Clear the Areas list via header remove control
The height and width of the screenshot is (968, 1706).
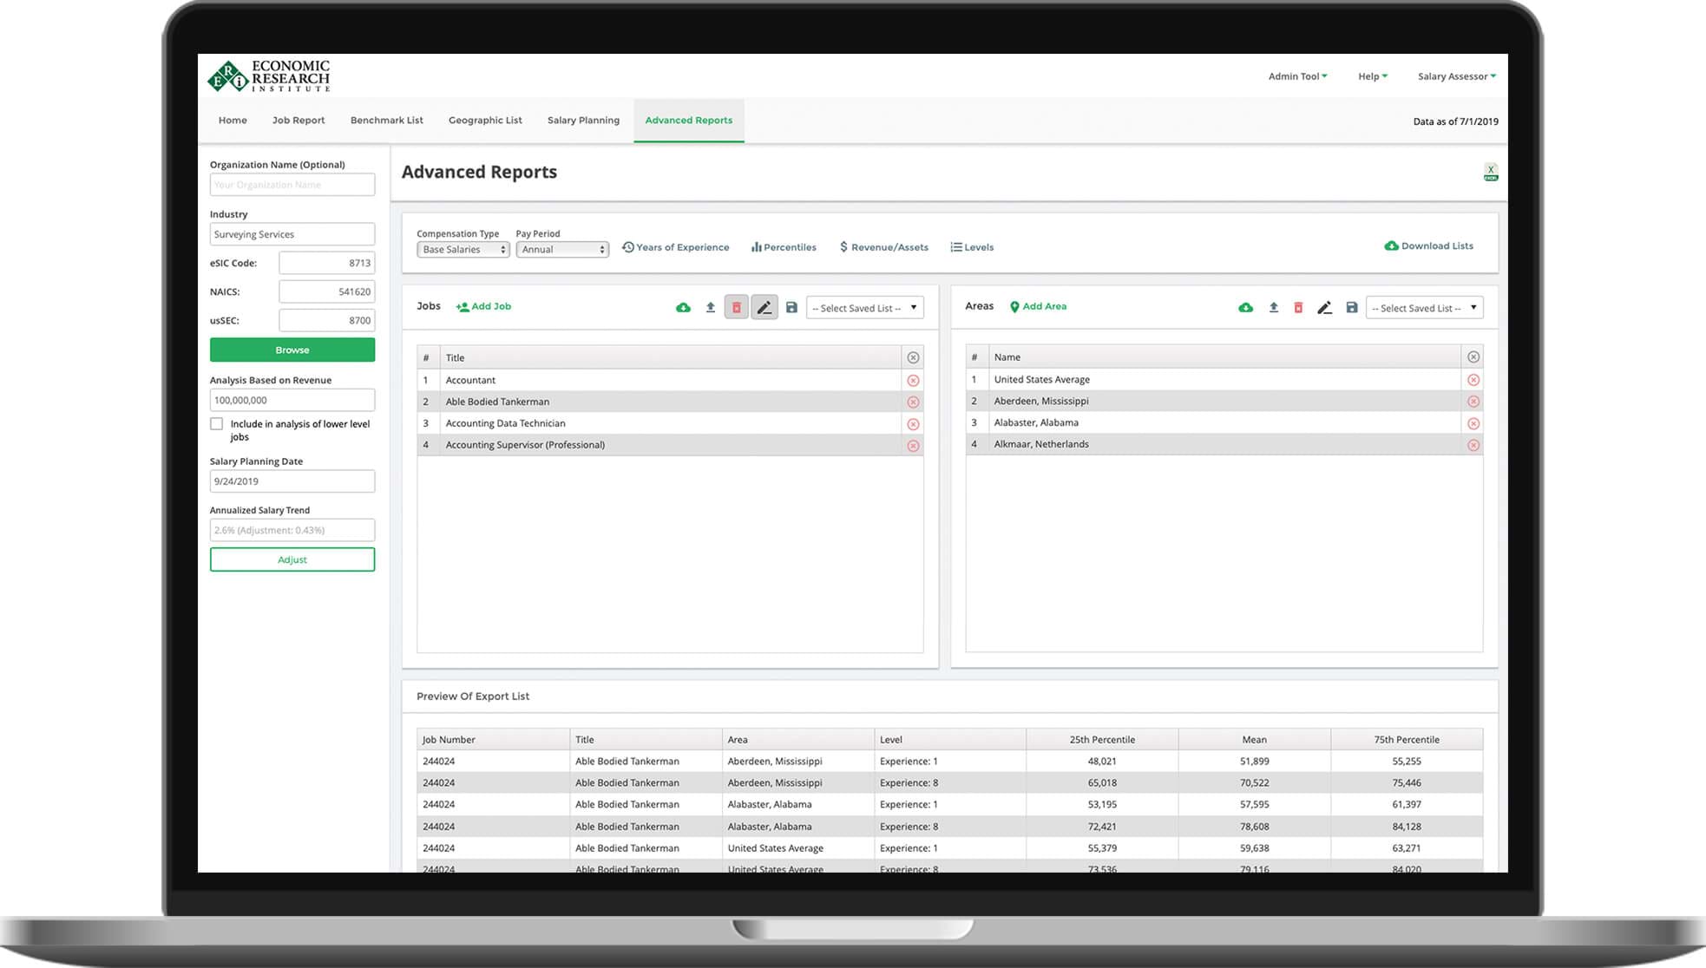tap(1473, 356)
